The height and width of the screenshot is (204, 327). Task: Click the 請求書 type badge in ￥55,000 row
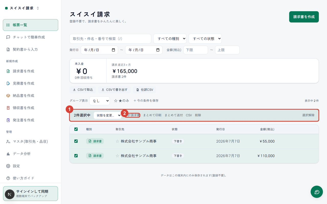click(x=95, y=141)
